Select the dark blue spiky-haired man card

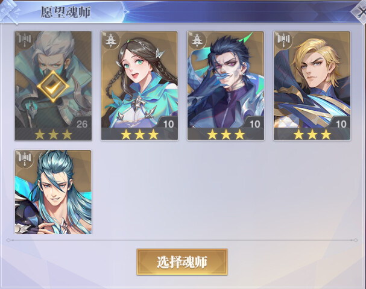(x=226, y=85)
